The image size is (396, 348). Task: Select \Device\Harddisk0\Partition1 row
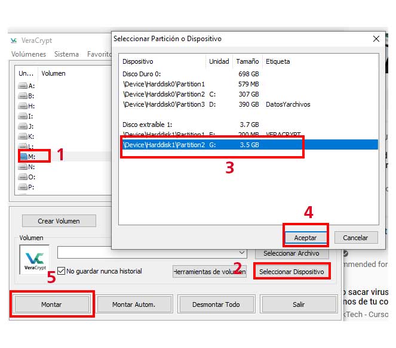click(248, 84)
